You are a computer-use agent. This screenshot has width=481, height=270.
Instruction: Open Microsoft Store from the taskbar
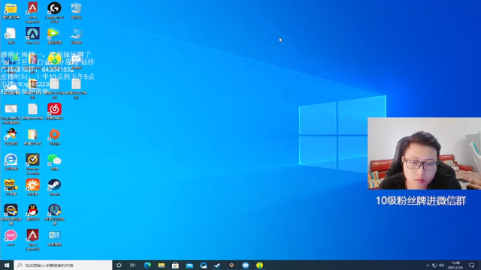pos(175,265)
